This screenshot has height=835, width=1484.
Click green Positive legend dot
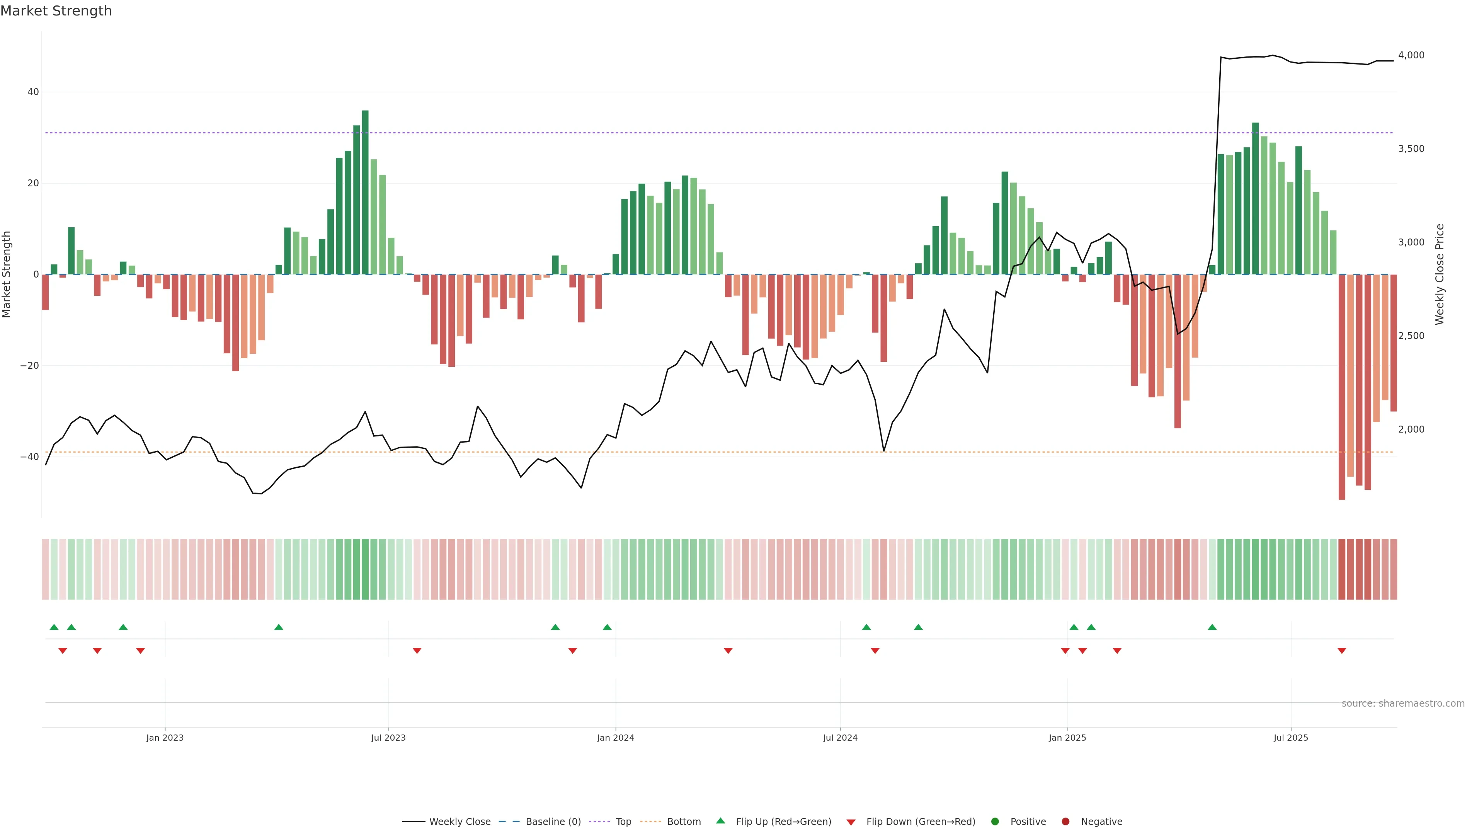(995, 822)
